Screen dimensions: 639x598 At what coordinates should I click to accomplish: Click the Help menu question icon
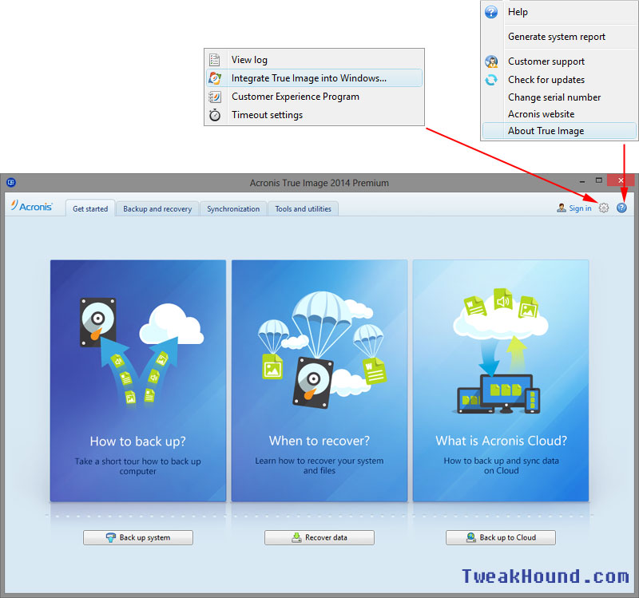tap(491, 12)
